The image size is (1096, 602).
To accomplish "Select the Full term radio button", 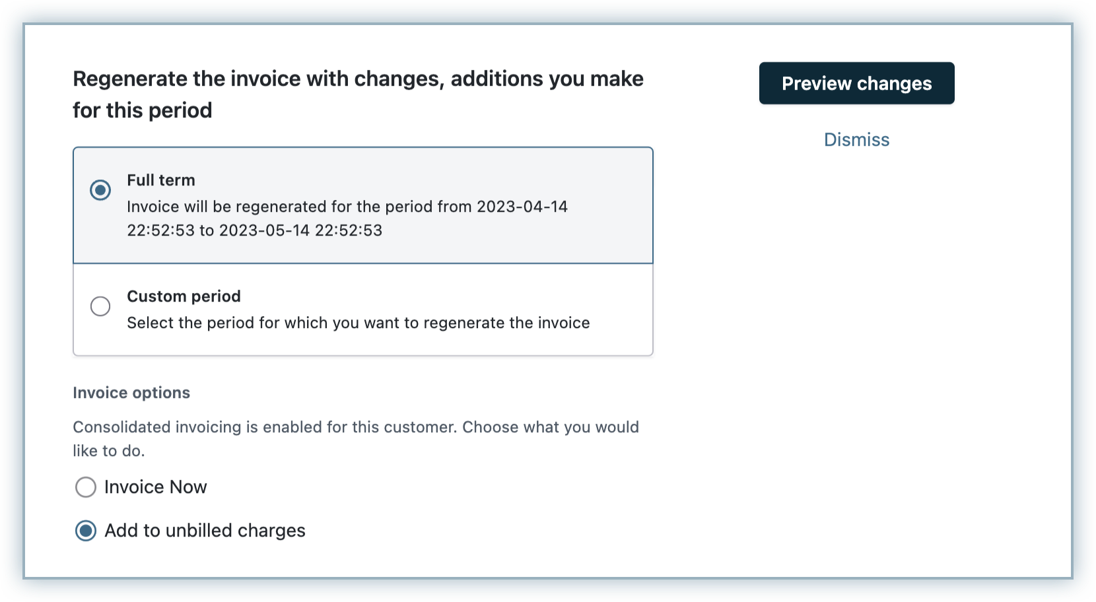I will point(100,190).
